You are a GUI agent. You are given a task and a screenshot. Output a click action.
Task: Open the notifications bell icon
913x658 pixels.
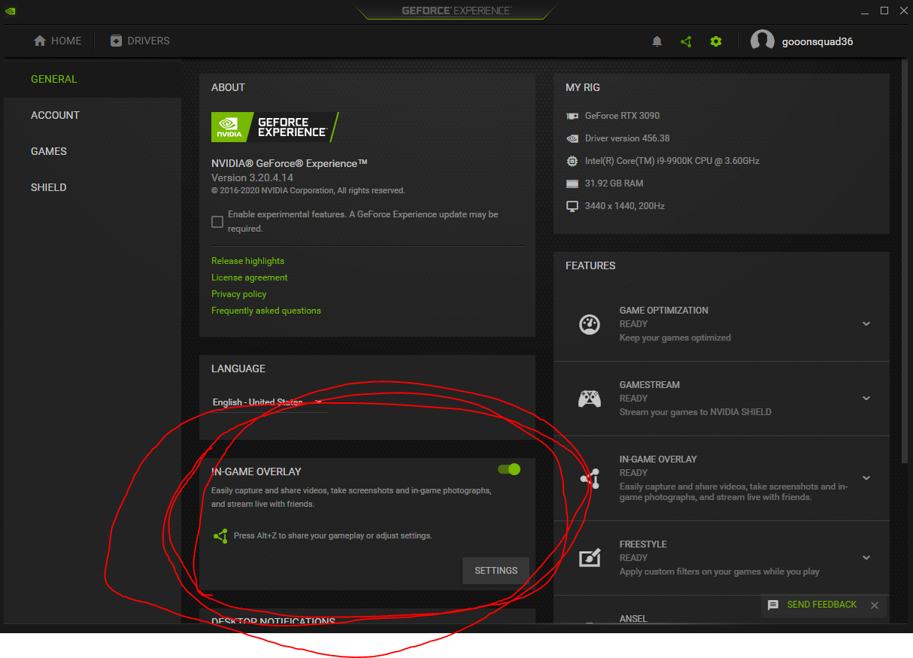[x=657, y=41]
